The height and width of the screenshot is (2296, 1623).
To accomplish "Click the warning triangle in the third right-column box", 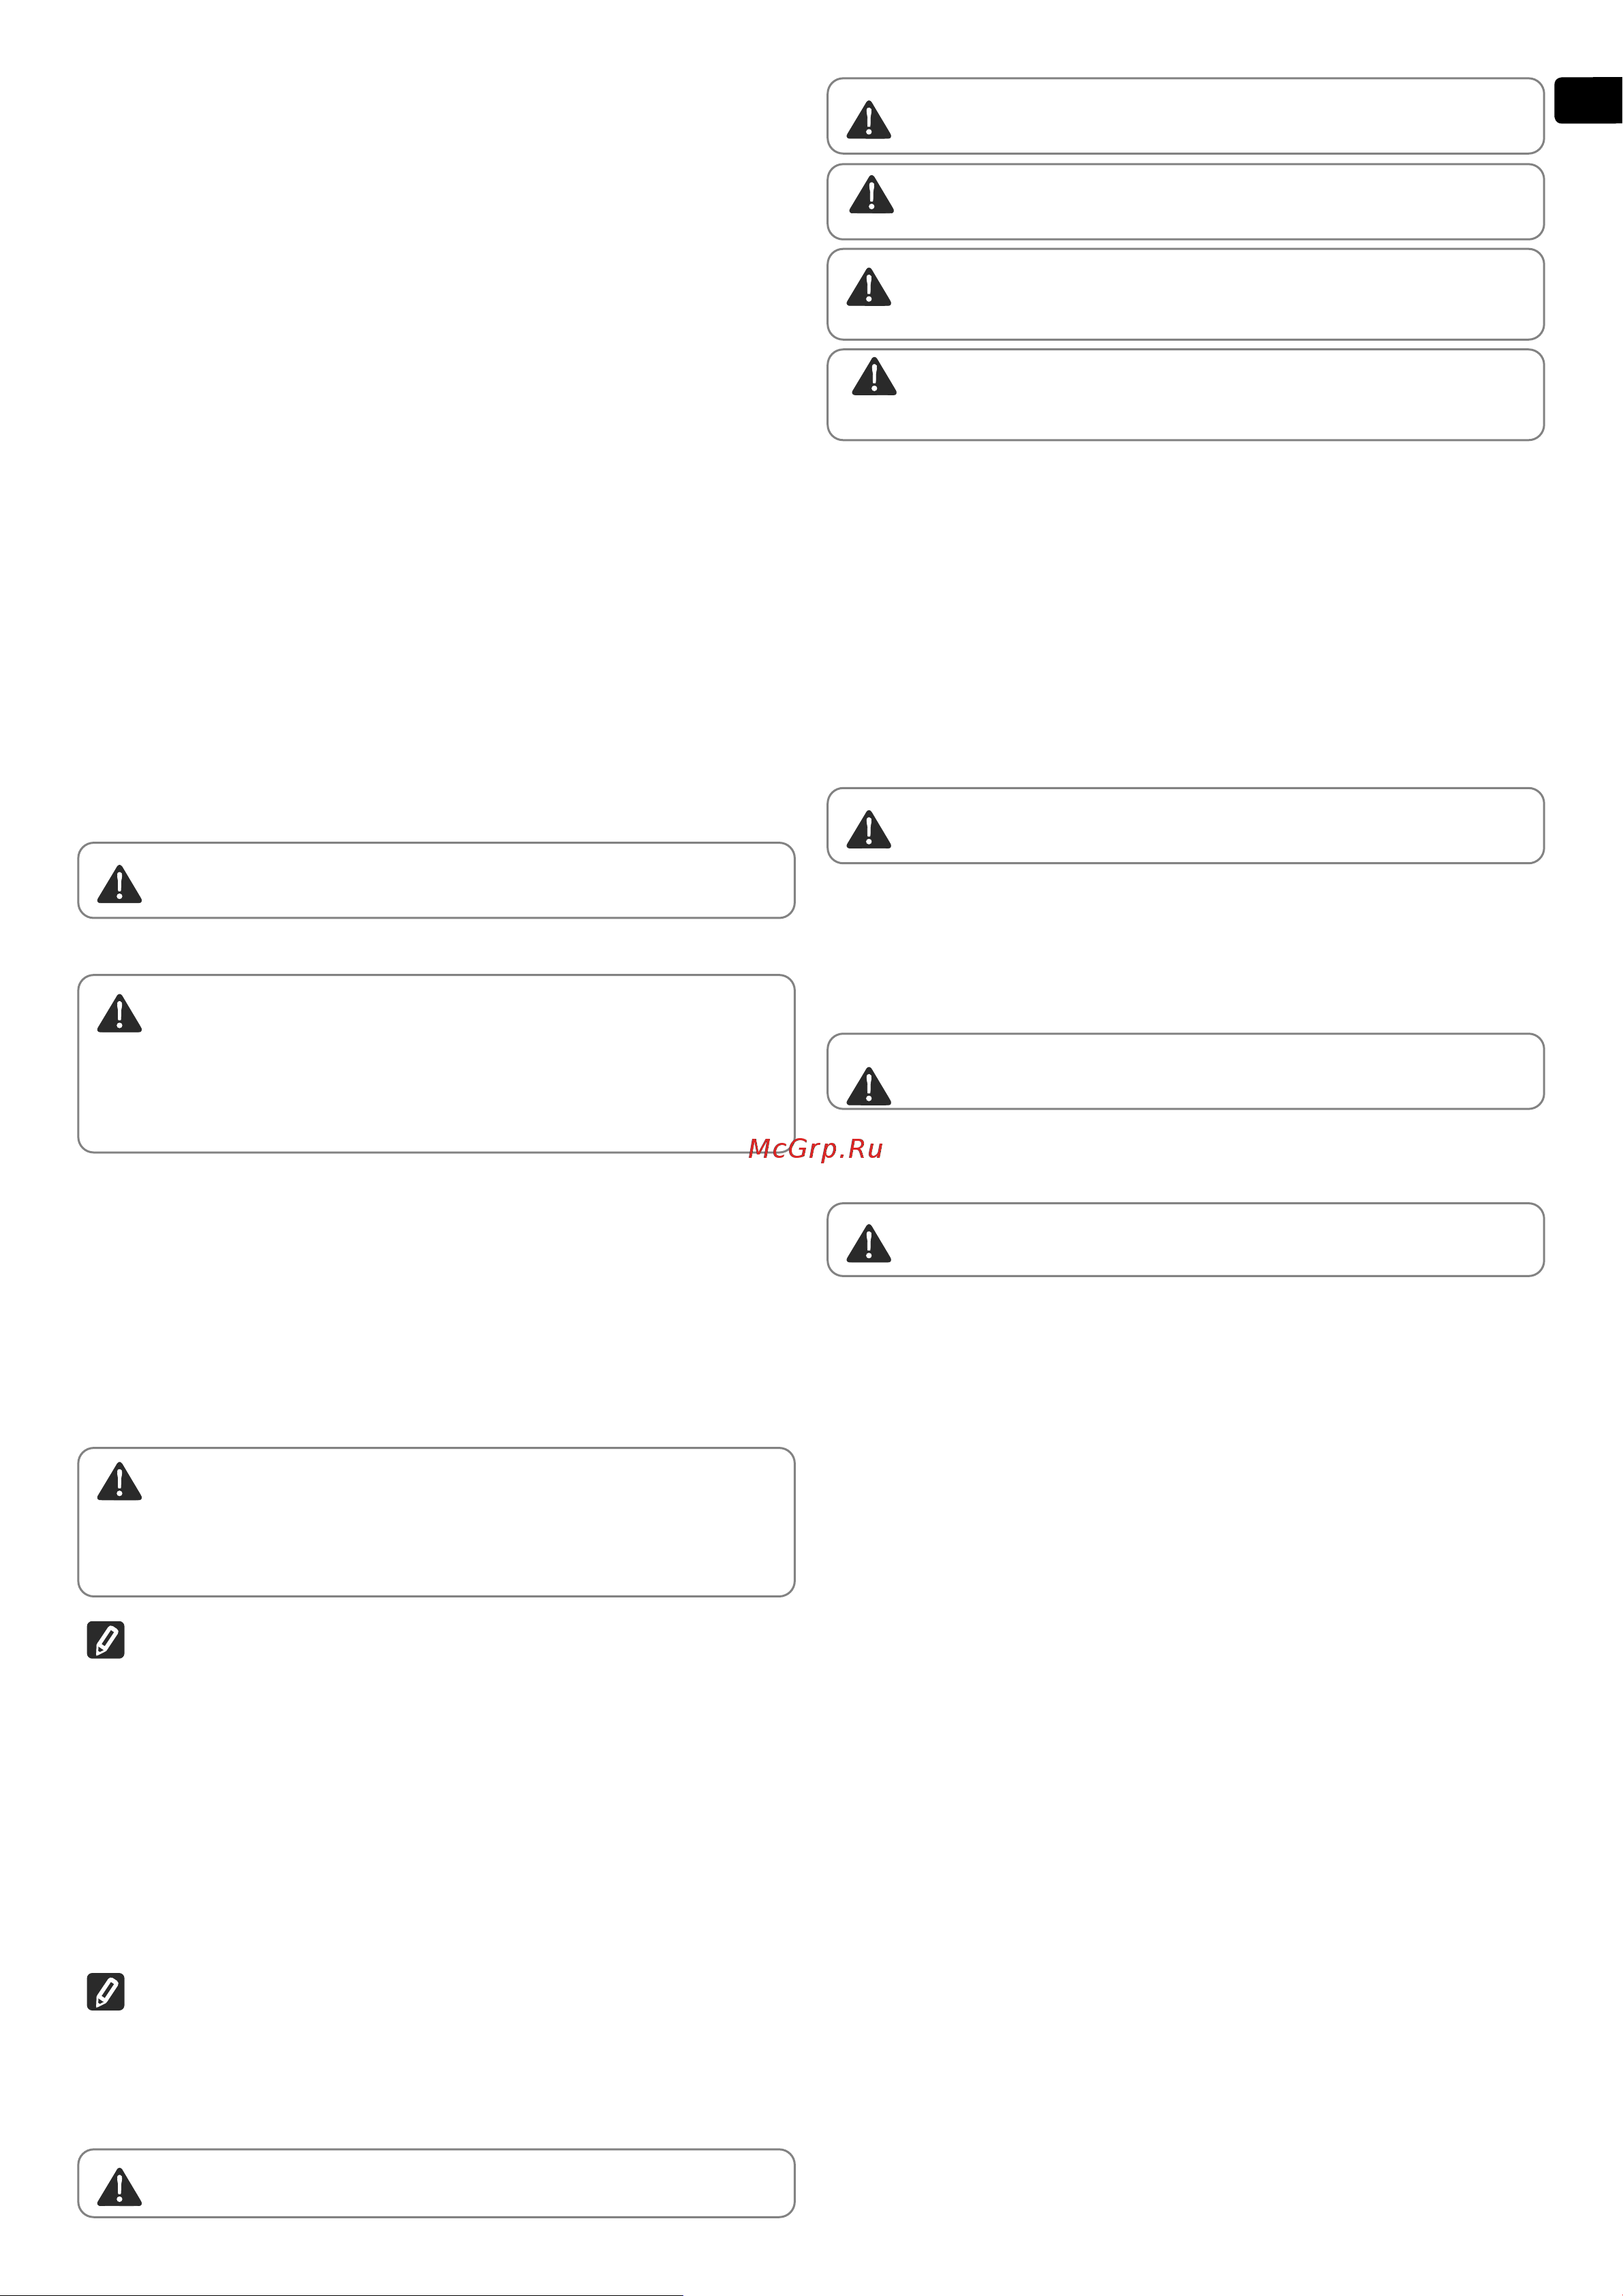I will 869,287.
